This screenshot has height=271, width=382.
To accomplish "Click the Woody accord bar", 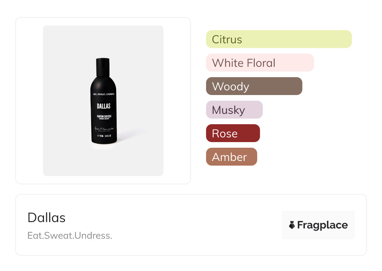I will (254, 86).
